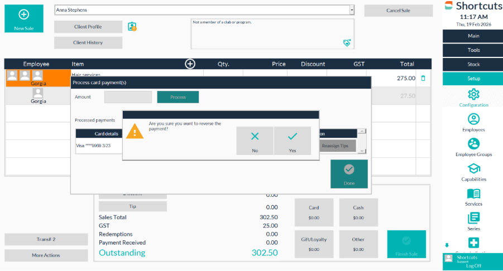Switch to the Main menu tab
The height and width of the screenshot is (271, 503).
tap(473, 36)
